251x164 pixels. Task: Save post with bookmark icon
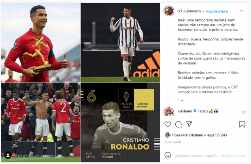[x=242, y=124]
